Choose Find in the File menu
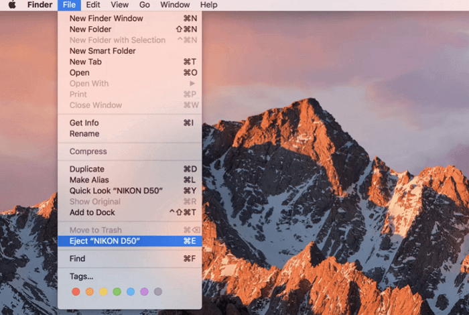 tap(130, 259)
